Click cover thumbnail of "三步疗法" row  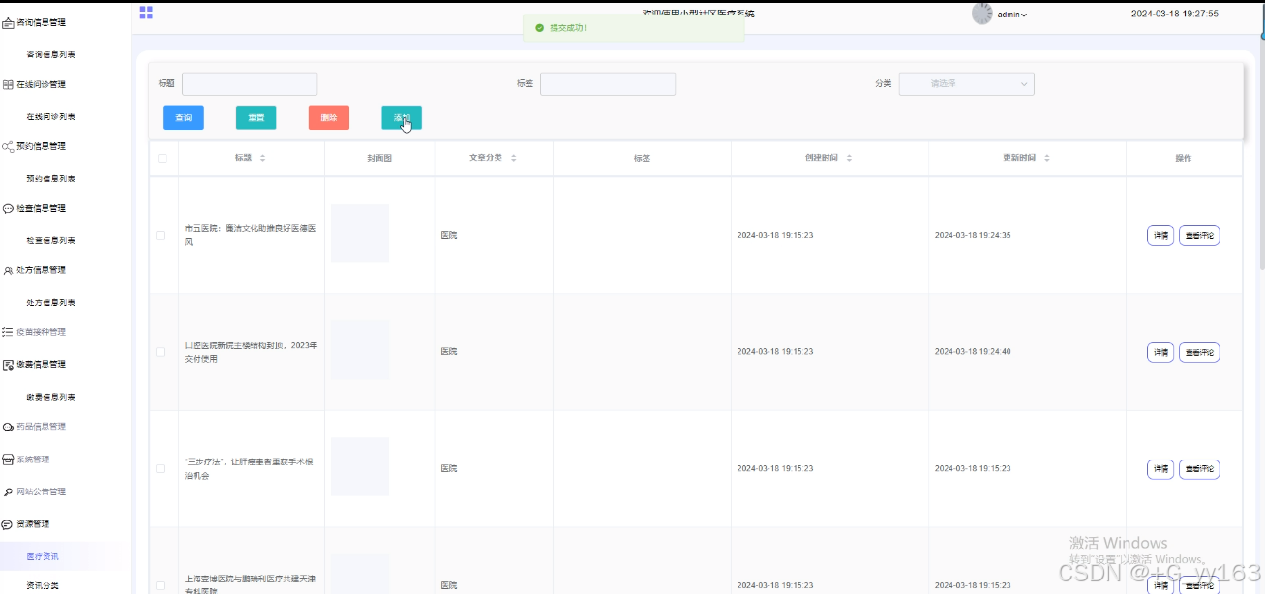click(360, 466)
